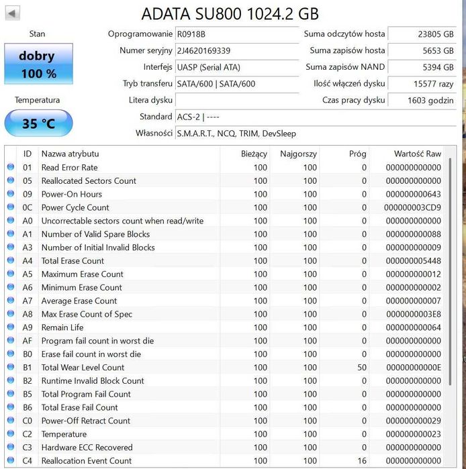Click the host writes value 5653 GB
This screenshot has width=466, height=469.
[x=422, y=50]
